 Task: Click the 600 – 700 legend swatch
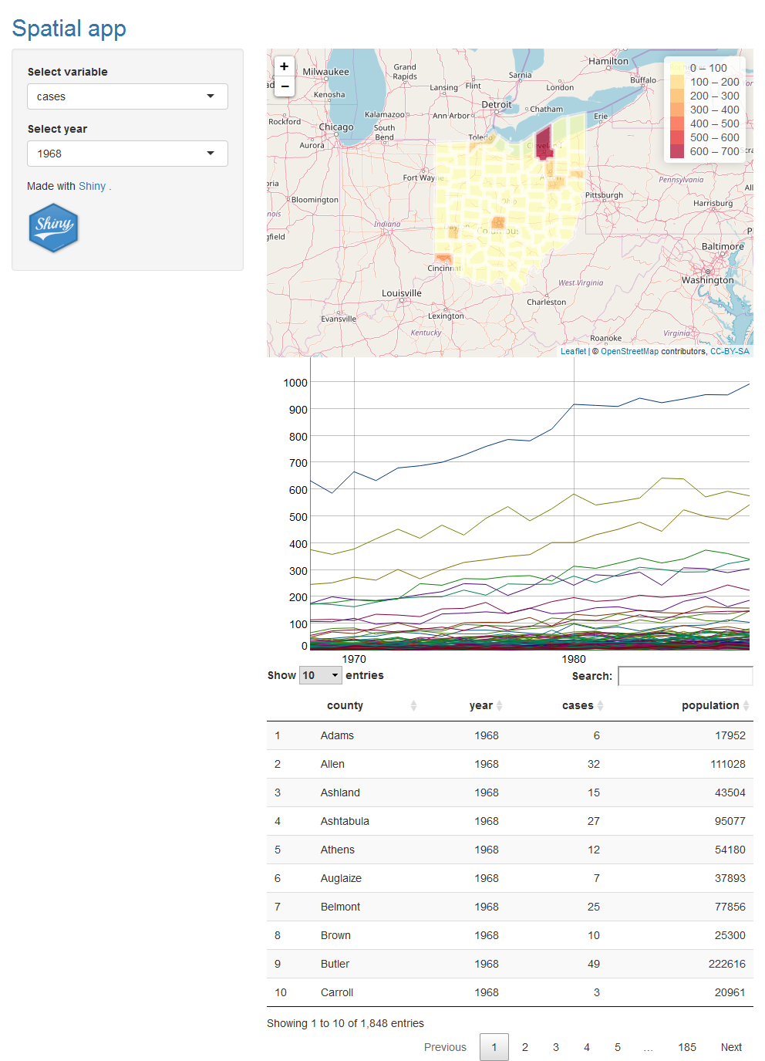[x=677, y=151]
